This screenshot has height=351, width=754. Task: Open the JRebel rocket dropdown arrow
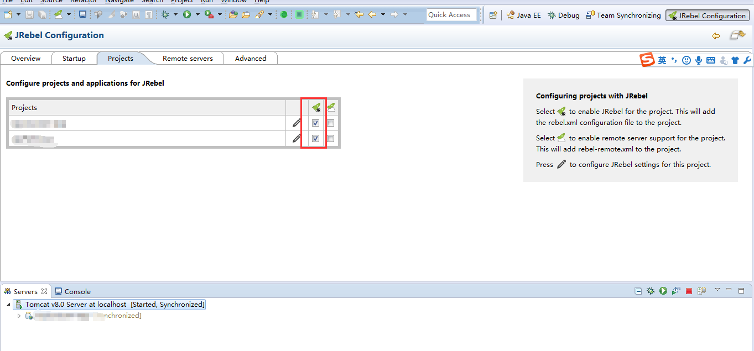pos(69,14)
